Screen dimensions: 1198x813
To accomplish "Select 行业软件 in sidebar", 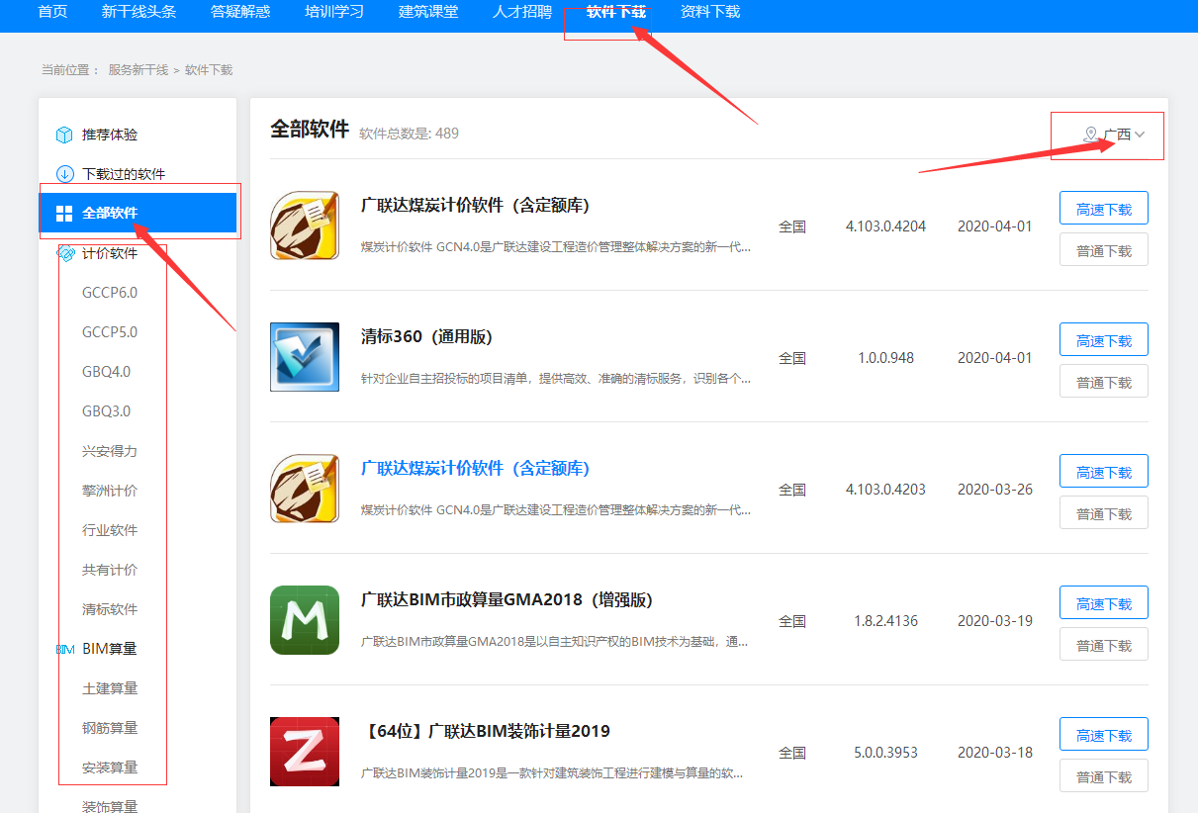I will pos(110,530).
